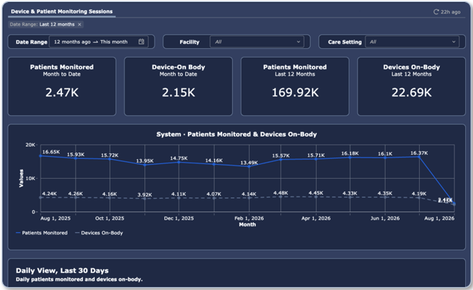The width and height of the screenshot is (473, 290).
Task: Click the 13.49K data point on the chart
Action: pos(249,167)
